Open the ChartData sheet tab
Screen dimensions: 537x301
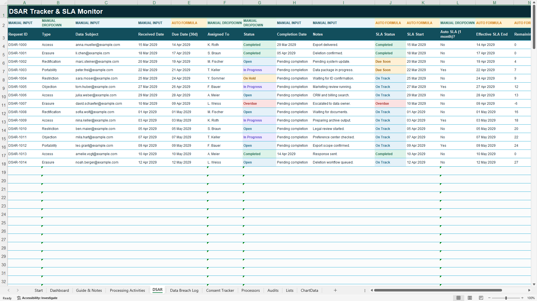click(x=309, y=290)
